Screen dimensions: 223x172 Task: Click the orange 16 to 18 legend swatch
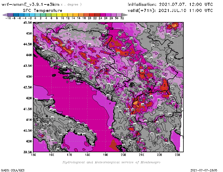(x=81, y=15)
